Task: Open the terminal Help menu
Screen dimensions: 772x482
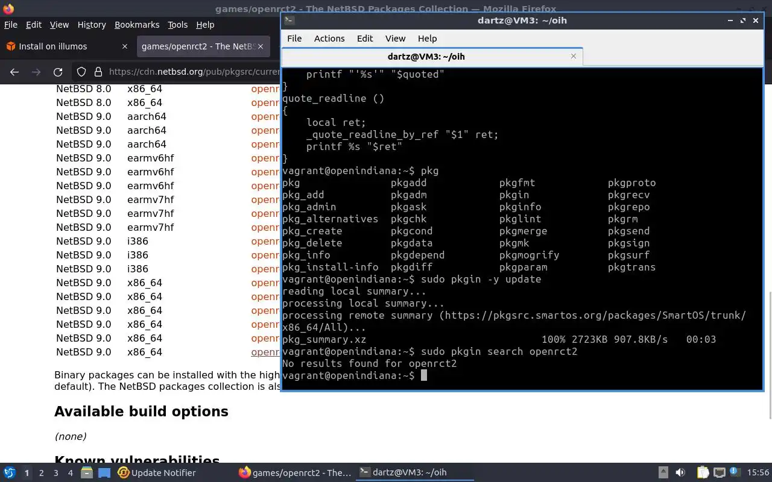Action: pyautogui.click(x=427, y=38)
